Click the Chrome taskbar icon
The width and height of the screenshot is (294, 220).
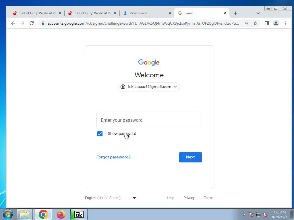pyautogui.click(x=43, y=214)
